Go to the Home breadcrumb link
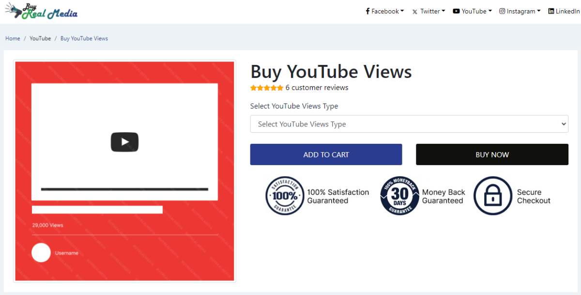581x295 pixels. pos(13,38)
